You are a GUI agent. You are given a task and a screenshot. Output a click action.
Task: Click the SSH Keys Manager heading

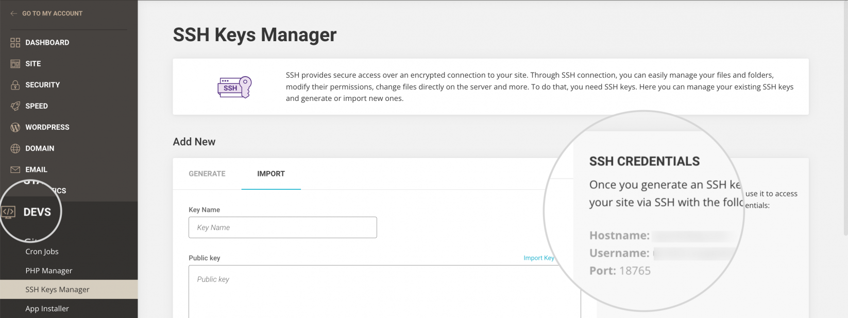pyautogui.click(x=255, y=35)
